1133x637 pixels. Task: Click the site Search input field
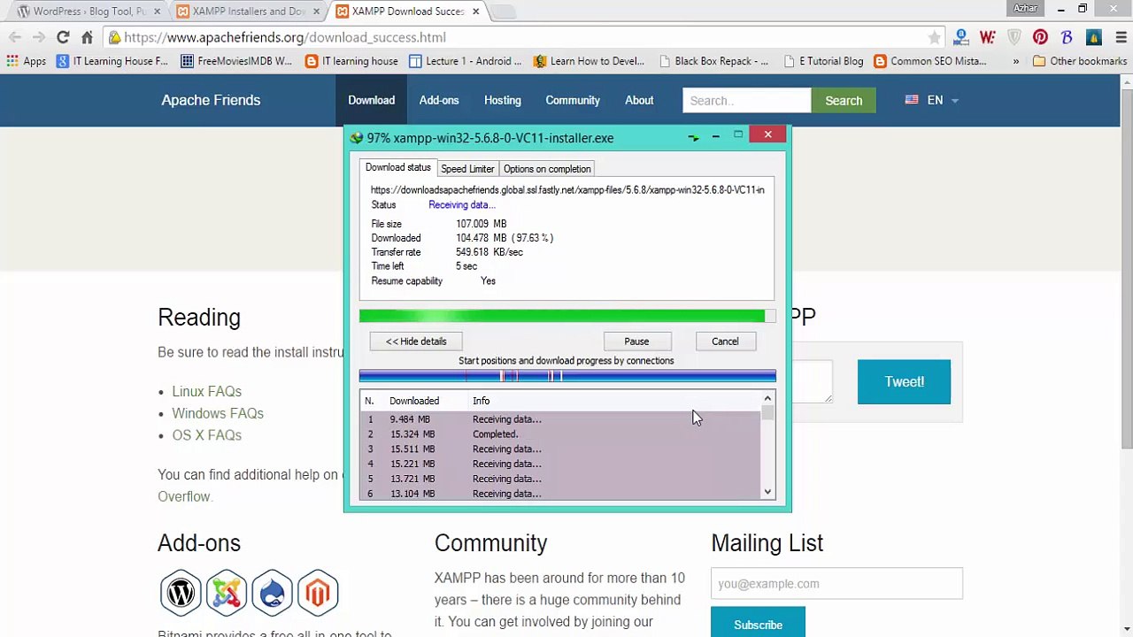[x=746, y=101]
